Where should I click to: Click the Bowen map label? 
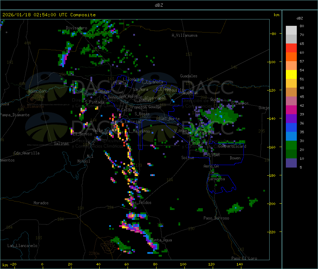click(235, 158)
